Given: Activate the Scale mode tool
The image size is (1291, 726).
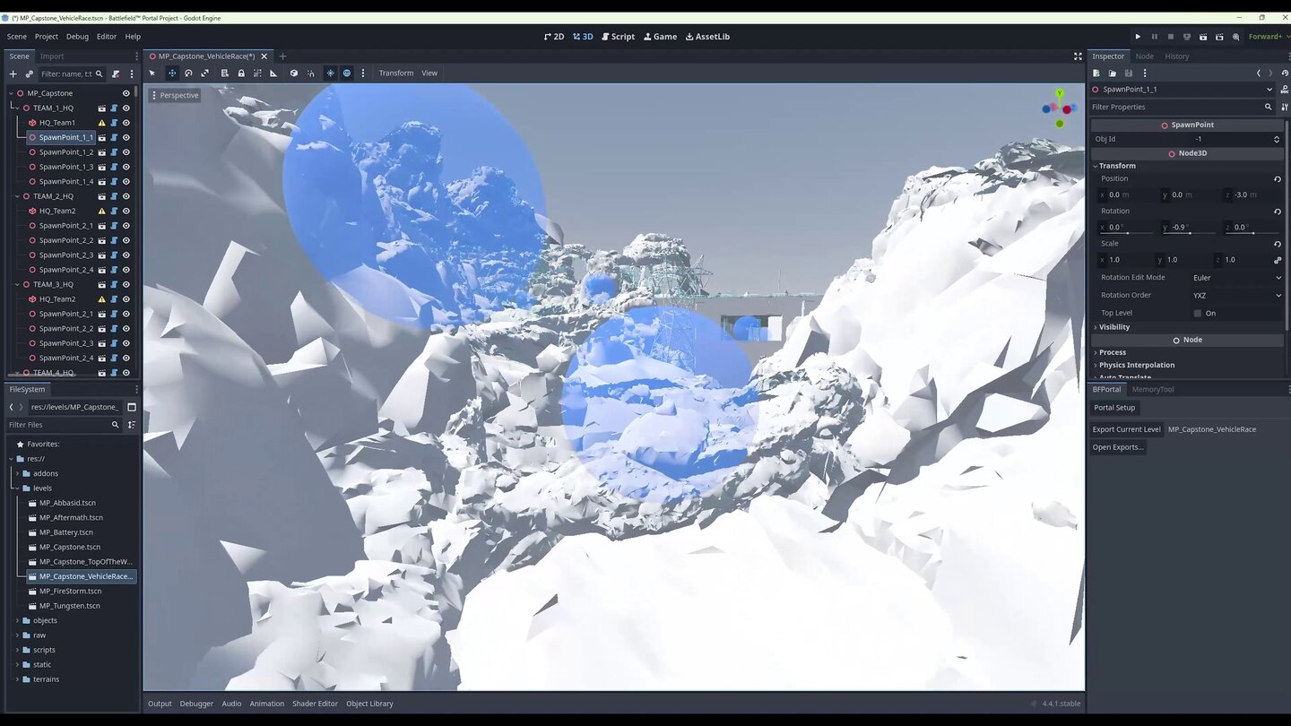Looking at the screenshot, I should (x=204, y=73).
